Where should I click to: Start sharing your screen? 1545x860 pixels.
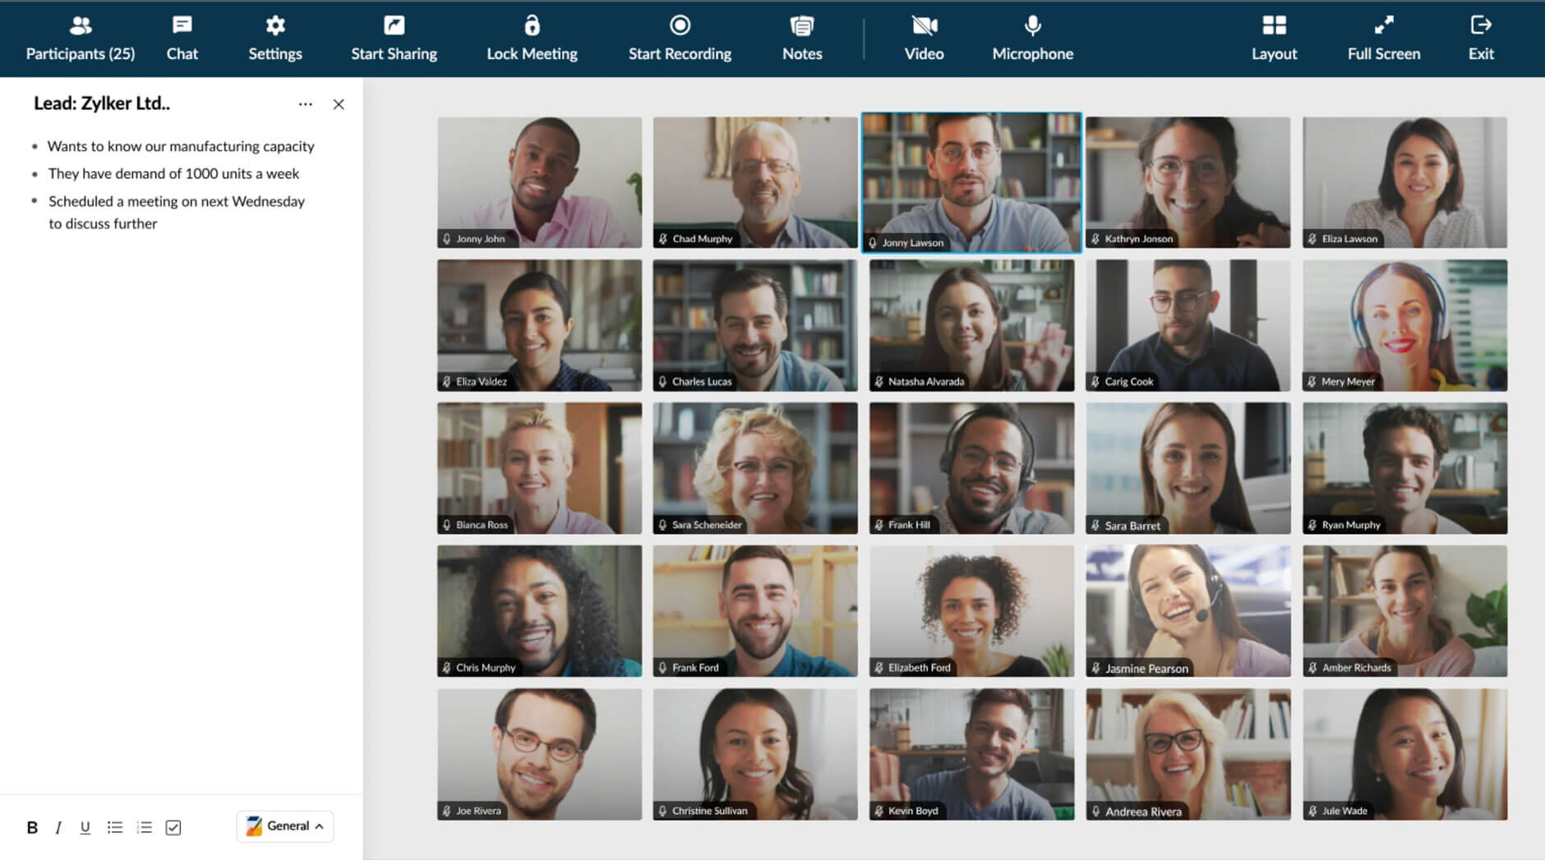tap(394, 37)
